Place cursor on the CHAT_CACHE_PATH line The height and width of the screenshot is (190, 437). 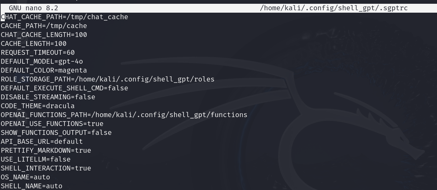[x=64, y=17]
